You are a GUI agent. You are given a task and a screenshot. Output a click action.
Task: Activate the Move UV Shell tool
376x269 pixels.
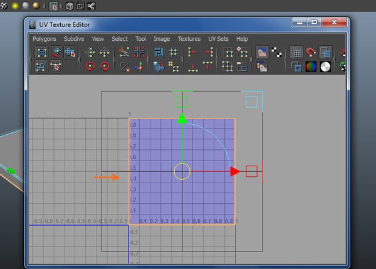pyautogui.click(x=56, y=52)
